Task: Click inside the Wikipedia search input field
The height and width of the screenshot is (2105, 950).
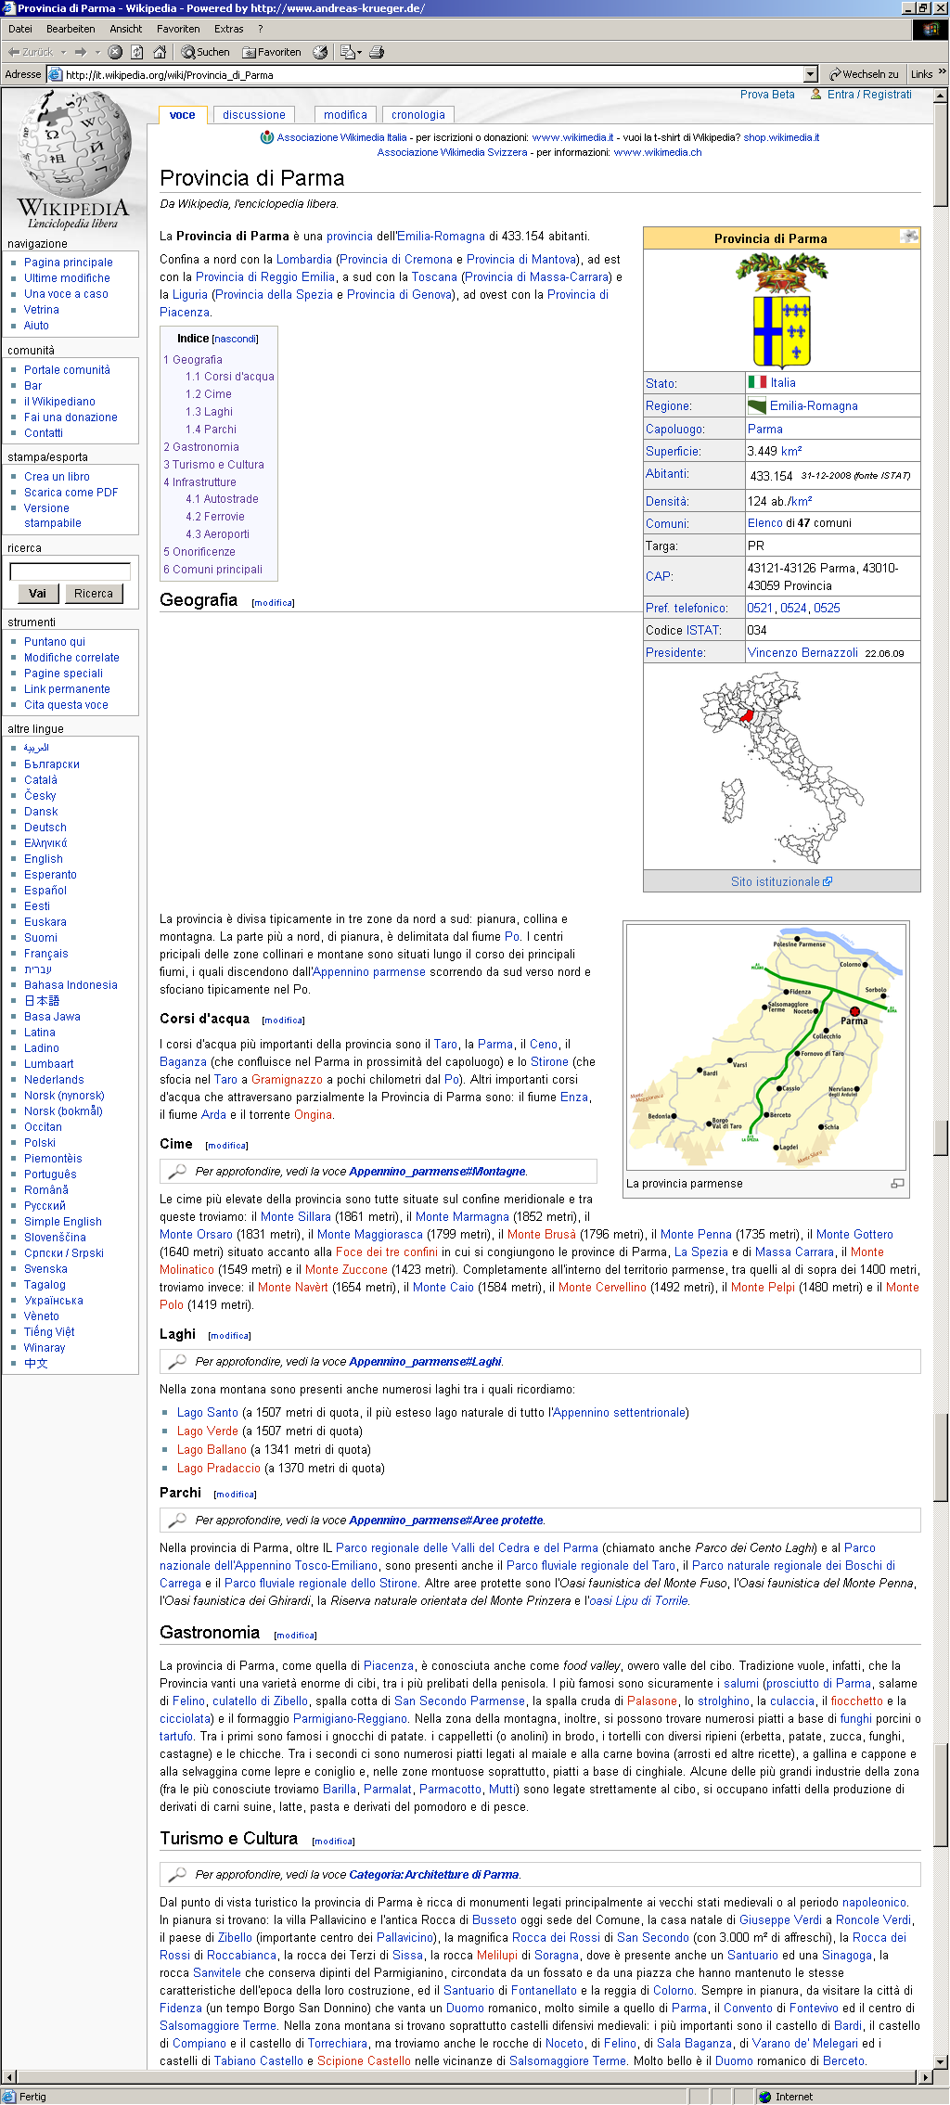Action: (71, 571)
